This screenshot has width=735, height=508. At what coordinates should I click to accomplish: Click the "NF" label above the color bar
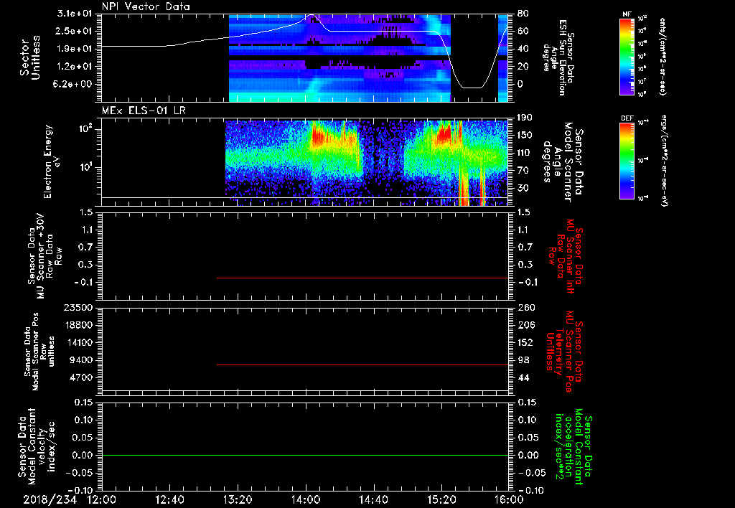627,14
